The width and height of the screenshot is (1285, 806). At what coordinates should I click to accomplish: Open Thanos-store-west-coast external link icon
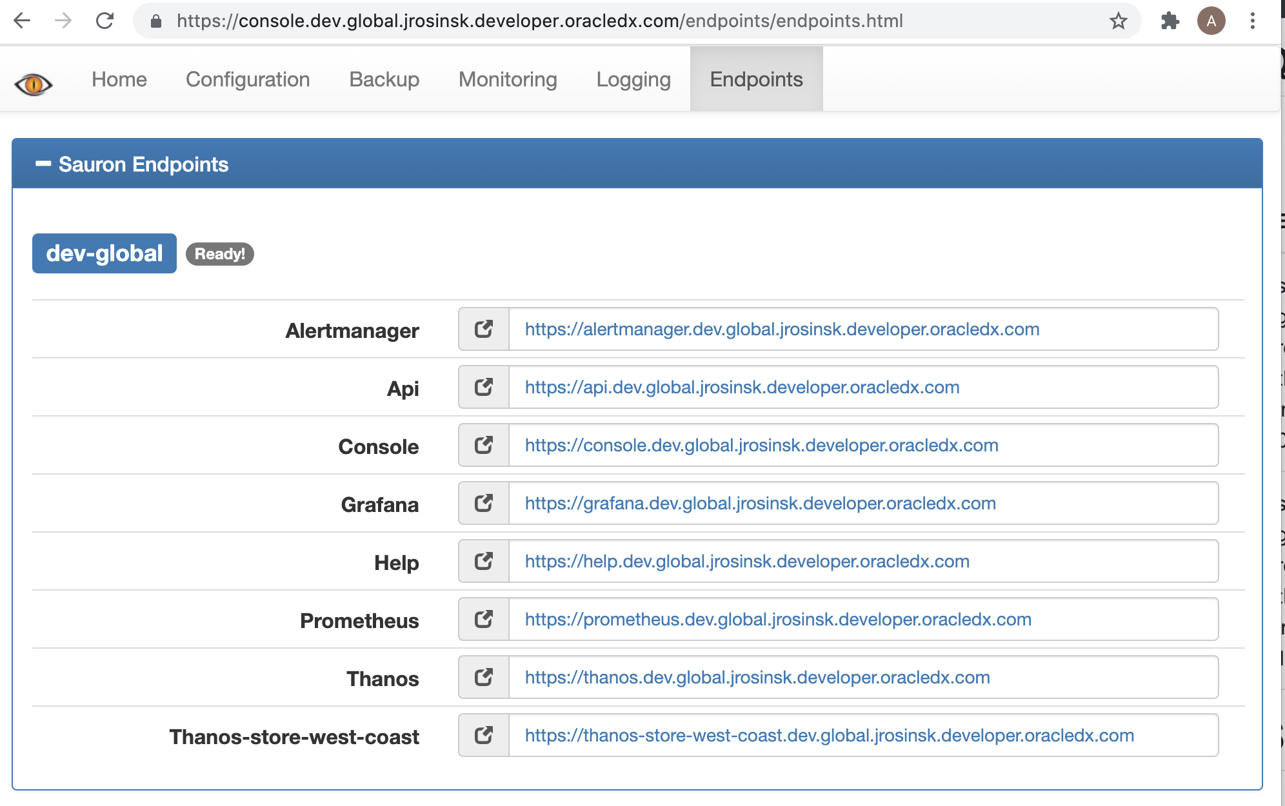[484, 736]
